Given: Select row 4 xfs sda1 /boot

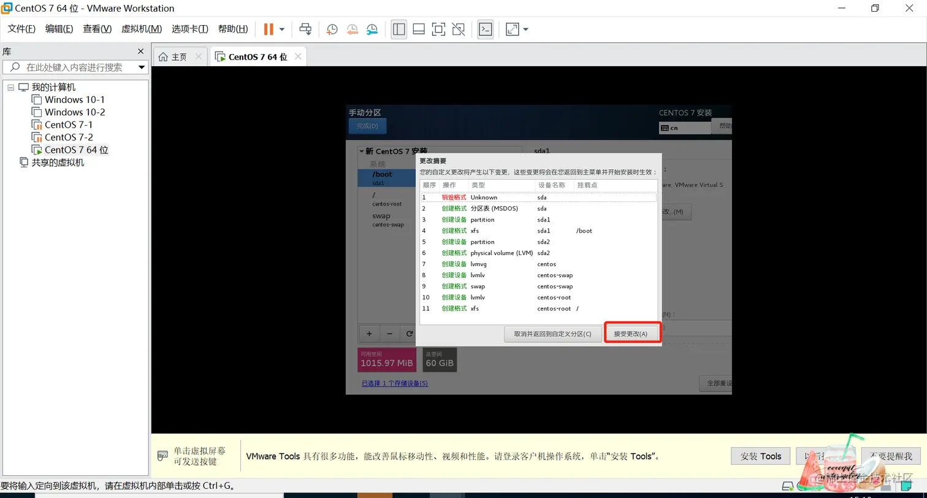Looking at the screenshot, I should [538, 231].
